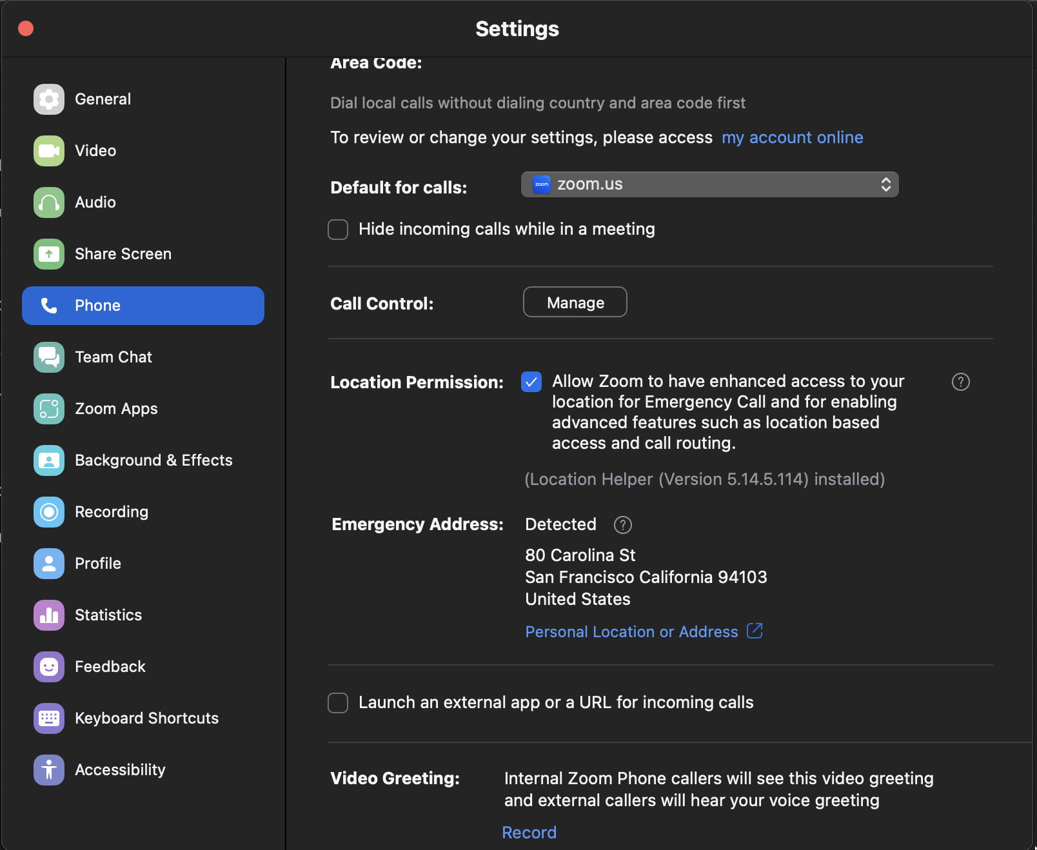
Task: Click the Share Screen arrow icon
Action: click(x=49, y=254)
